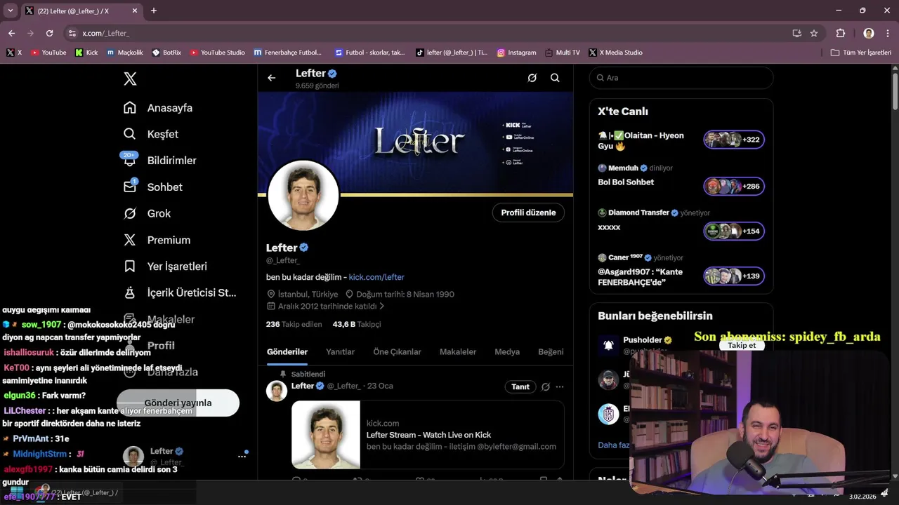Click the Grok icon in the profile header
This screenshot has height=505, width=899.
tap(532, 78)
